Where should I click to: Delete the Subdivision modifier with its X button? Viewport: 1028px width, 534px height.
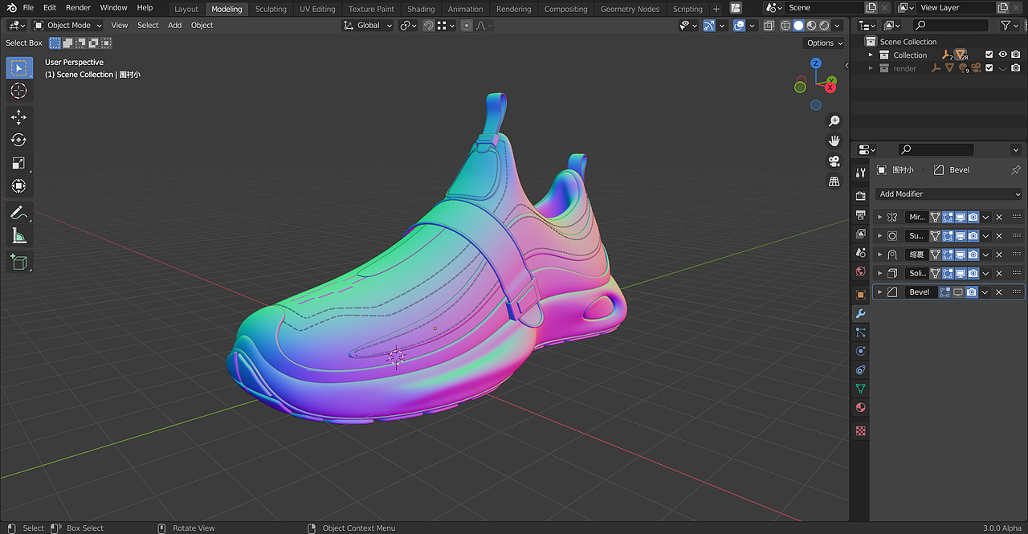point(998,235)
